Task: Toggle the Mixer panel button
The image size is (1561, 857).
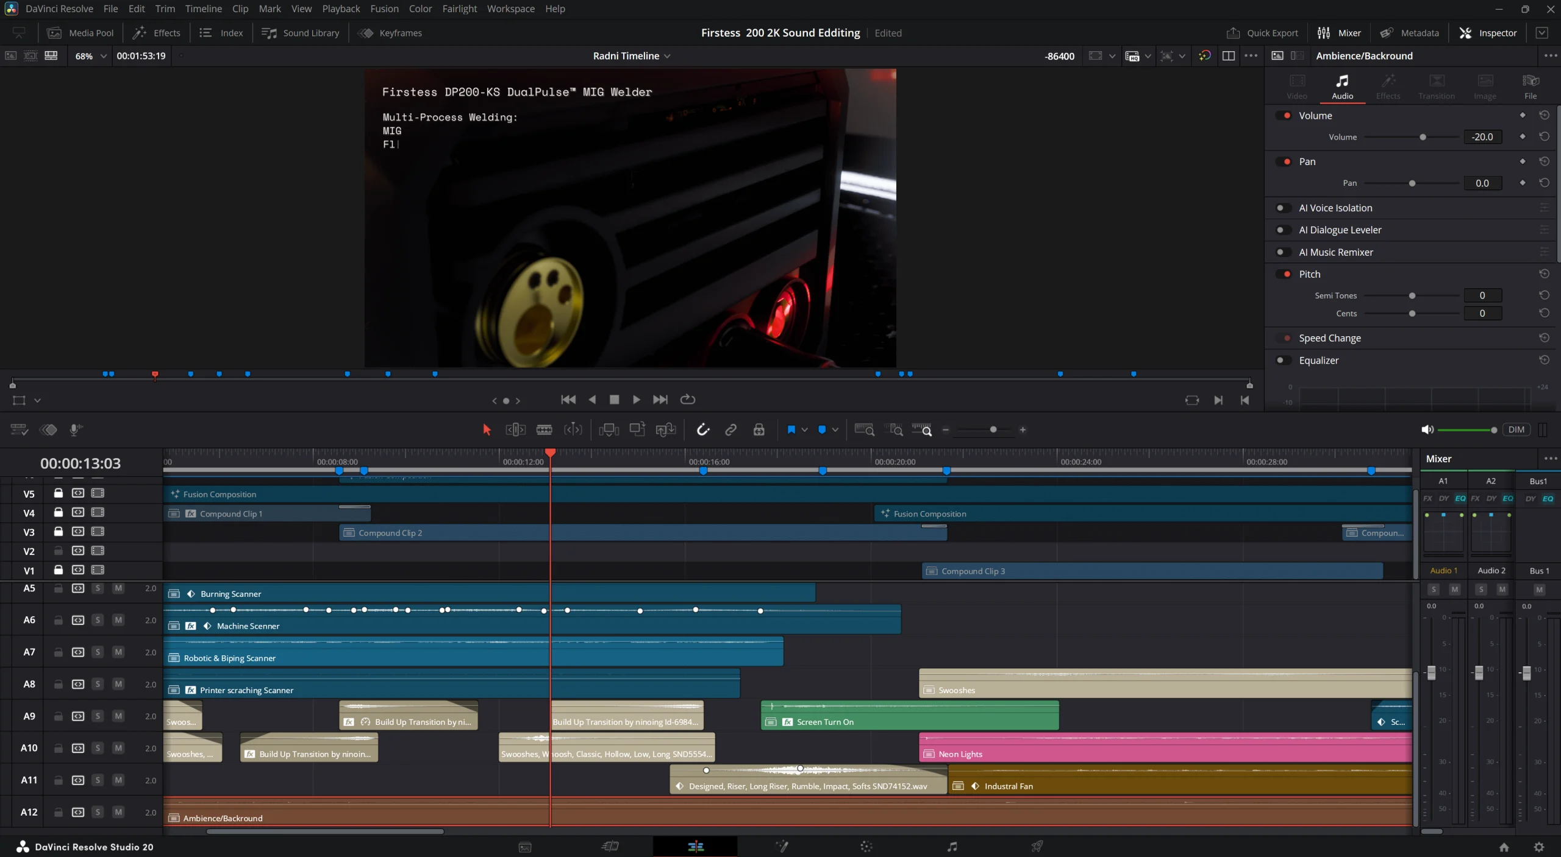Action: point(1339,33)
